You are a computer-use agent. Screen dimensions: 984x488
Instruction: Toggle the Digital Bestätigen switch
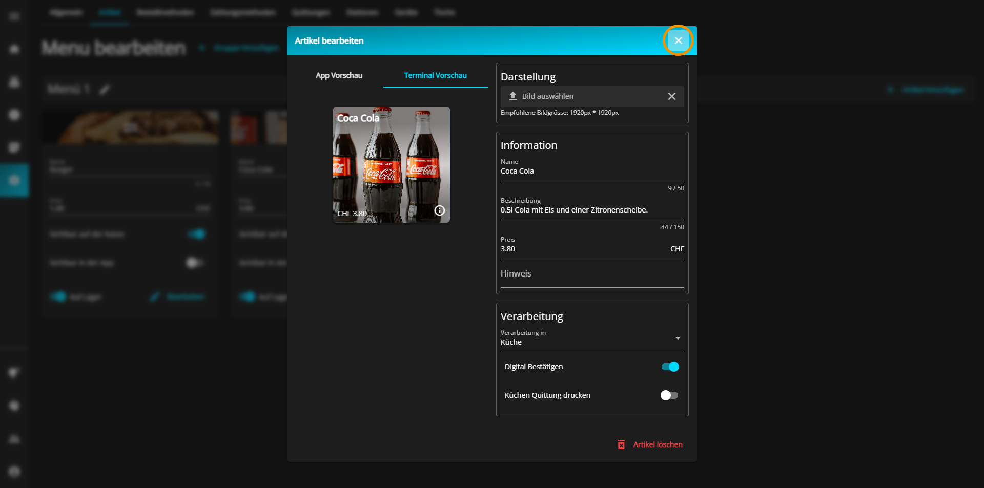pos(670,367)
